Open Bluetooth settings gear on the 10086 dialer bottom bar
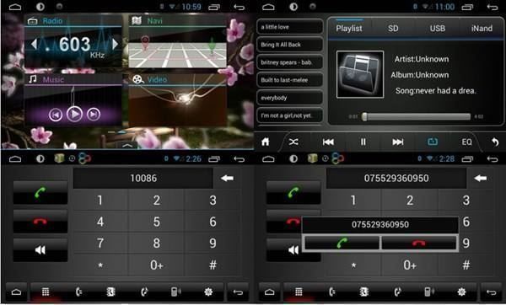Screen dimensions: 506x305 208,292
